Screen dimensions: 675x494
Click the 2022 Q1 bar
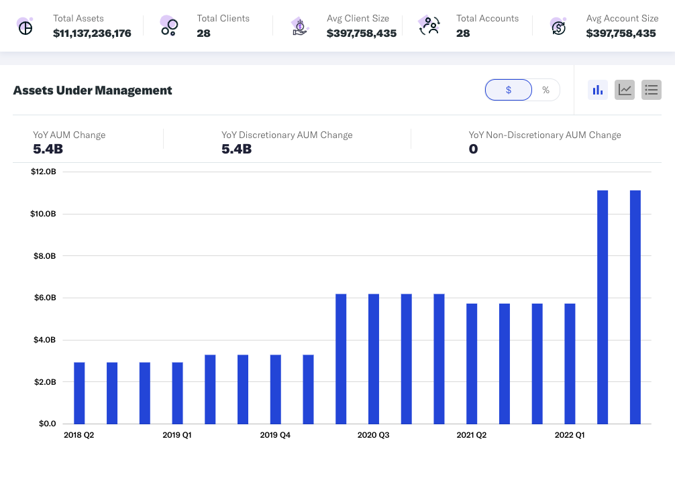570,363
